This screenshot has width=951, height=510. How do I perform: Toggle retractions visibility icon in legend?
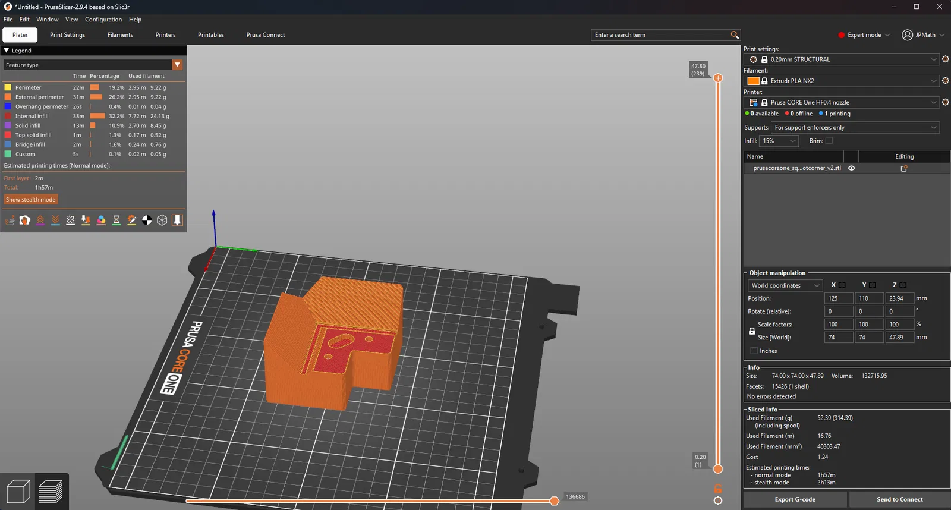click(40, 221)
